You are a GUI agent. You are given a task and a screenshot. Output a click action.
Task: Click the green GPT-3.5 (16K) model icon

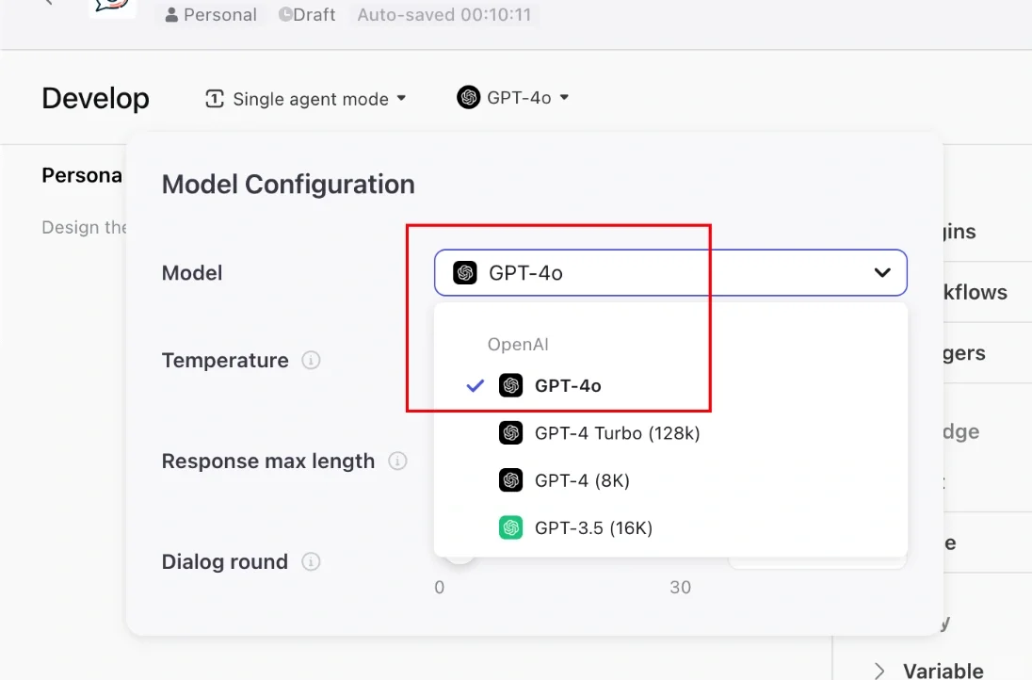(x=510, y=527)
